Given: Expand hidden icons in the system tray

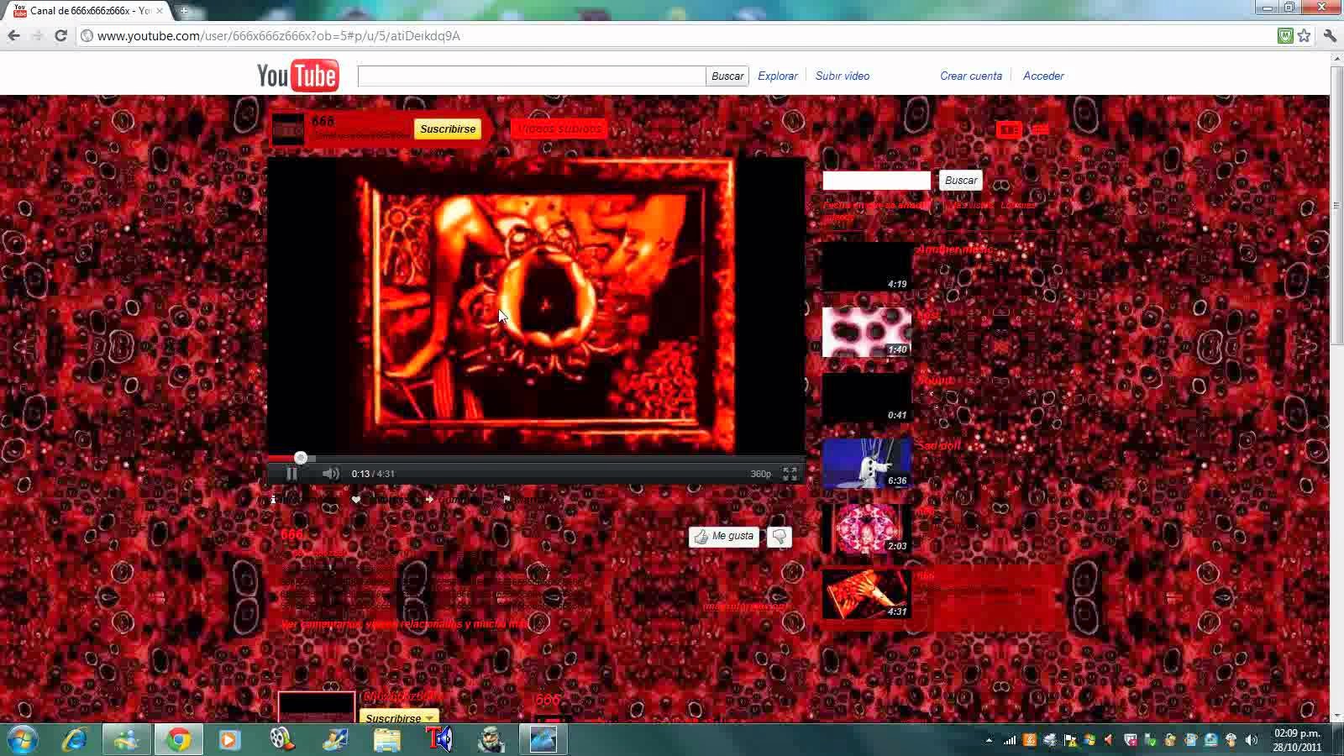Looking at the screenshot, I should click(x=990, y=739).
